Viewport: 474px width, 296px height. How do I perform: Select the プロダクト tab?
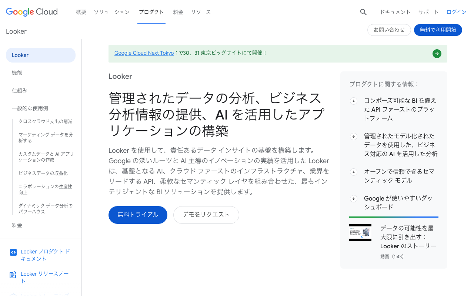point(151,12)
